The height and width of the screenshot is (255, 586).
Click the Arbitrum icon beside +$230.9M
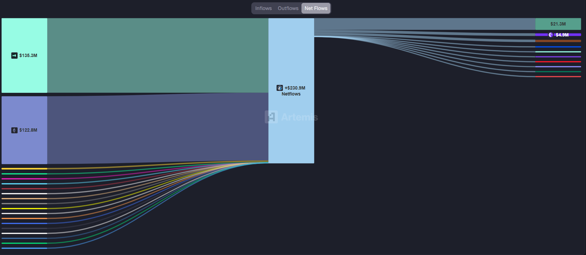click(280, 88)
